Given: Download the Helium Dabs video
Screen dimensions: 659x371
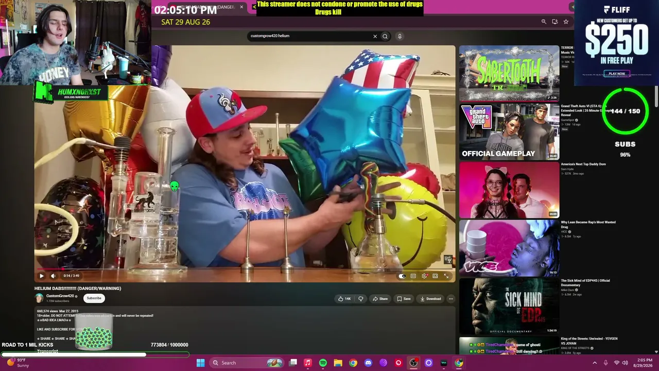Looking at the screenshot, I should coord(430,299).
